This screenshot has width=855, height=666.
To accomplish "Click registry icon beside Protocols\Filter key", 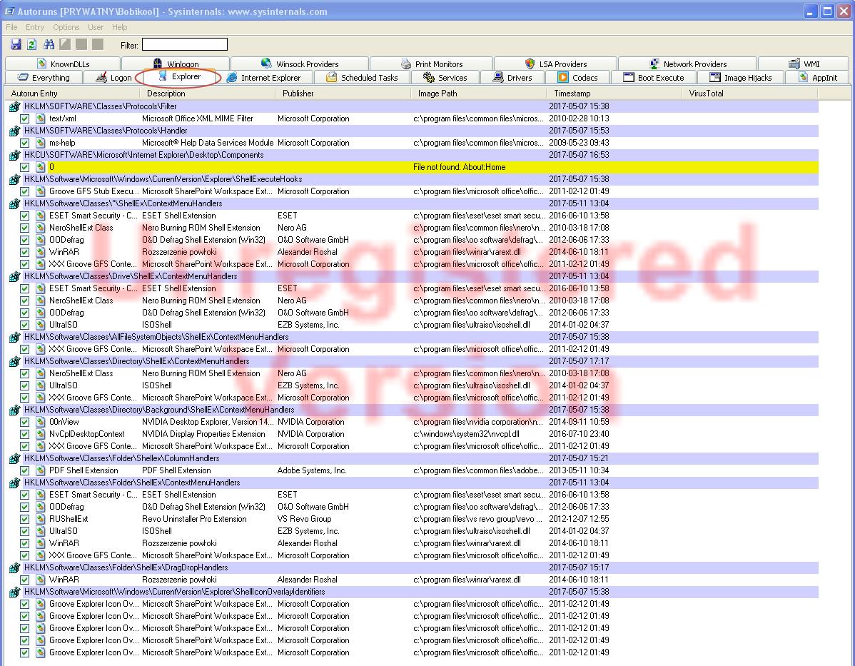I will pos(15,106).
